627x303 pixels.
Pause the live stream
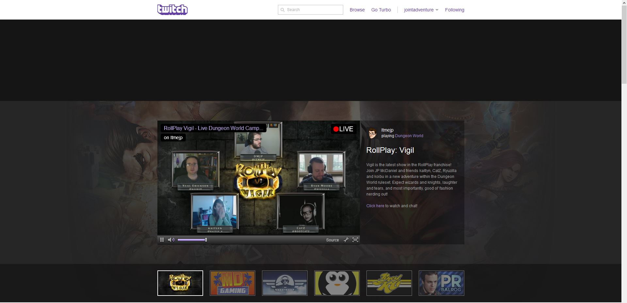point(162,240)
